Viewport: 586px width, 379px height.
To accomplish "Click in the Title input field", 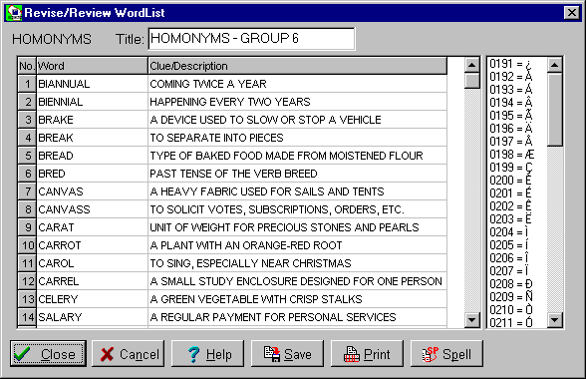I will coord(251,39).
